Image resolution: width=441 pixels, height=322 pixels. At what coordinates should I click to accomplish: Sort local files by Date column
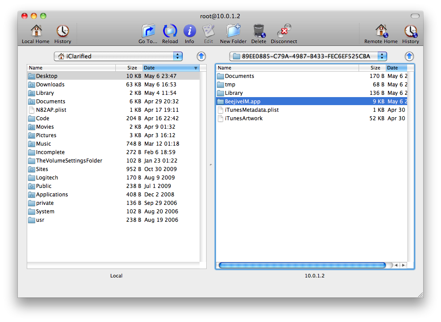pyautogui.click(x=170, y=68)
